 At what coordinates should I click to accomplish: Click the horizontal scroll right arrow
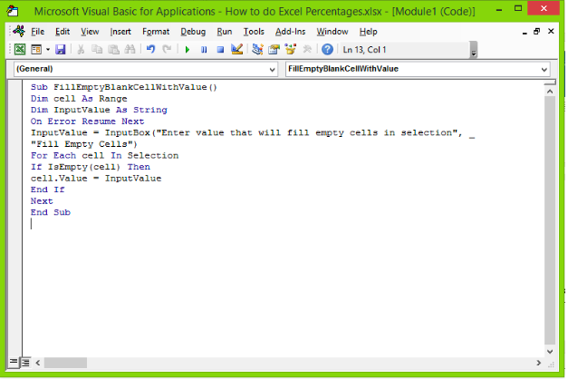click(x=539, y=363)
